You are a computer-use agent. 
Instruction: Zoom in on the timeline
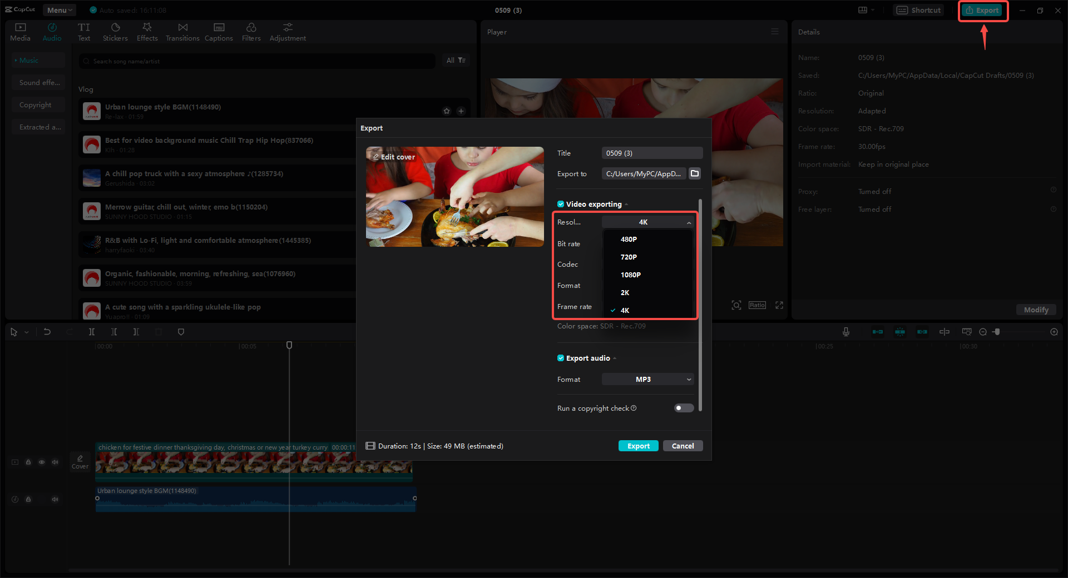1054,332
